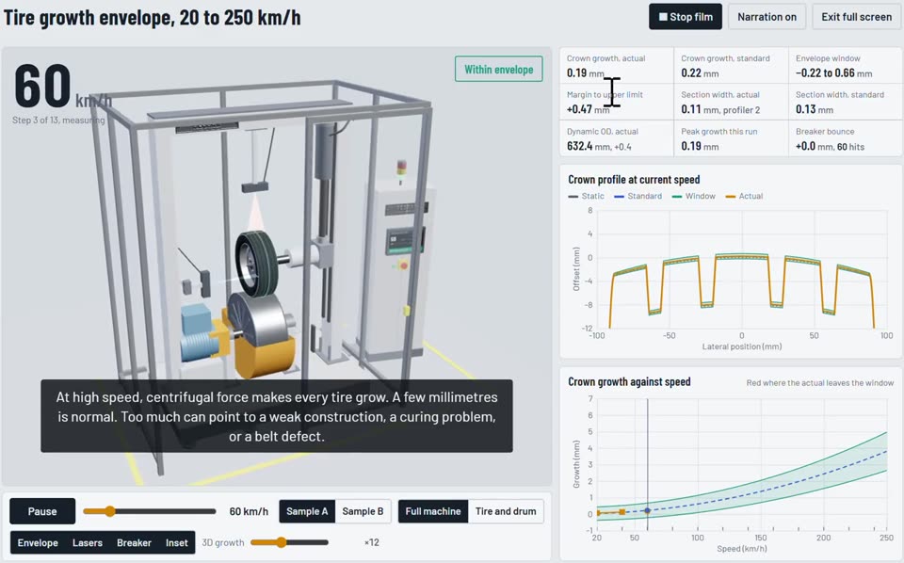Click the Static legend entry

(587, 196)
